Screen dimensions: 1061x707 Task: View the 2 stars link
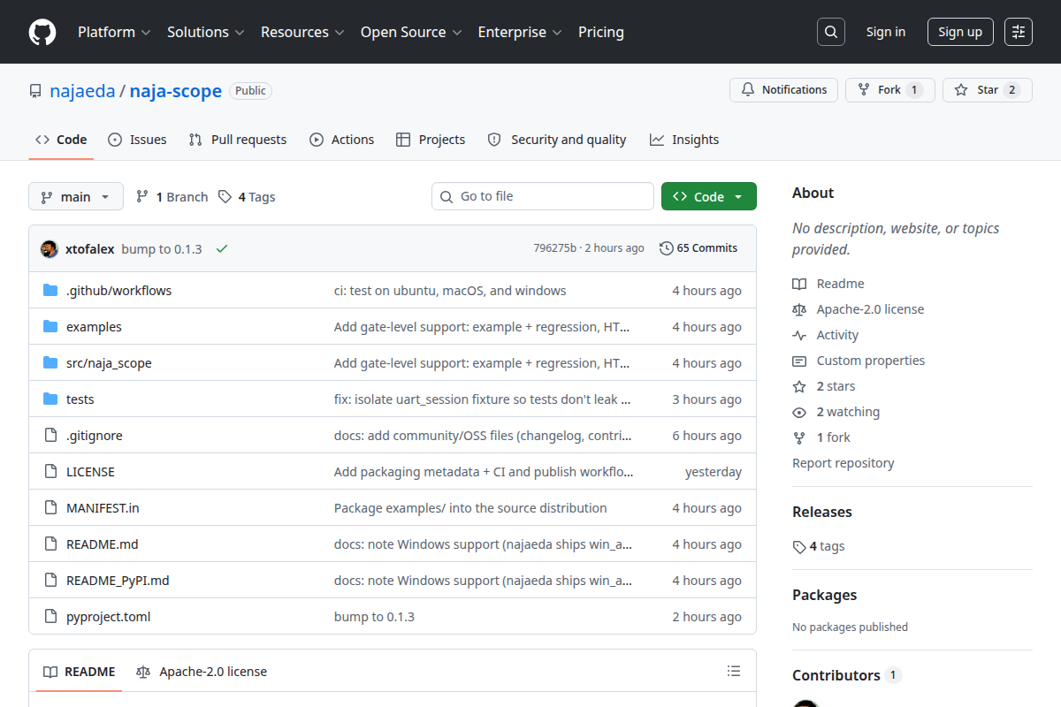(x=824, y=386)
